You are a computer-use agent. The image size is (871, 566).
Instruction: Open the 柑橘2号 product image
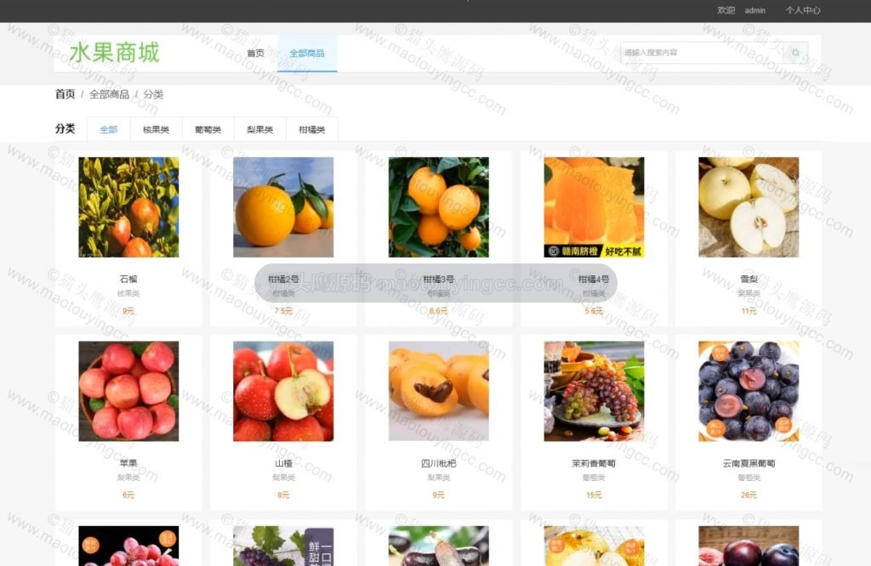tap(283, 207)
